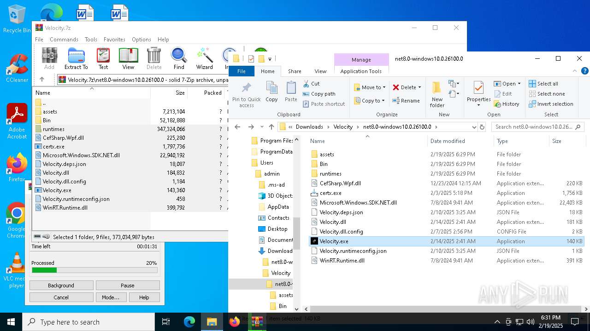This screenshot has height=331, width=590.
Task: Open the recent locations dropdown arrow
Action: pyautogui.click(x=261, y=127)
